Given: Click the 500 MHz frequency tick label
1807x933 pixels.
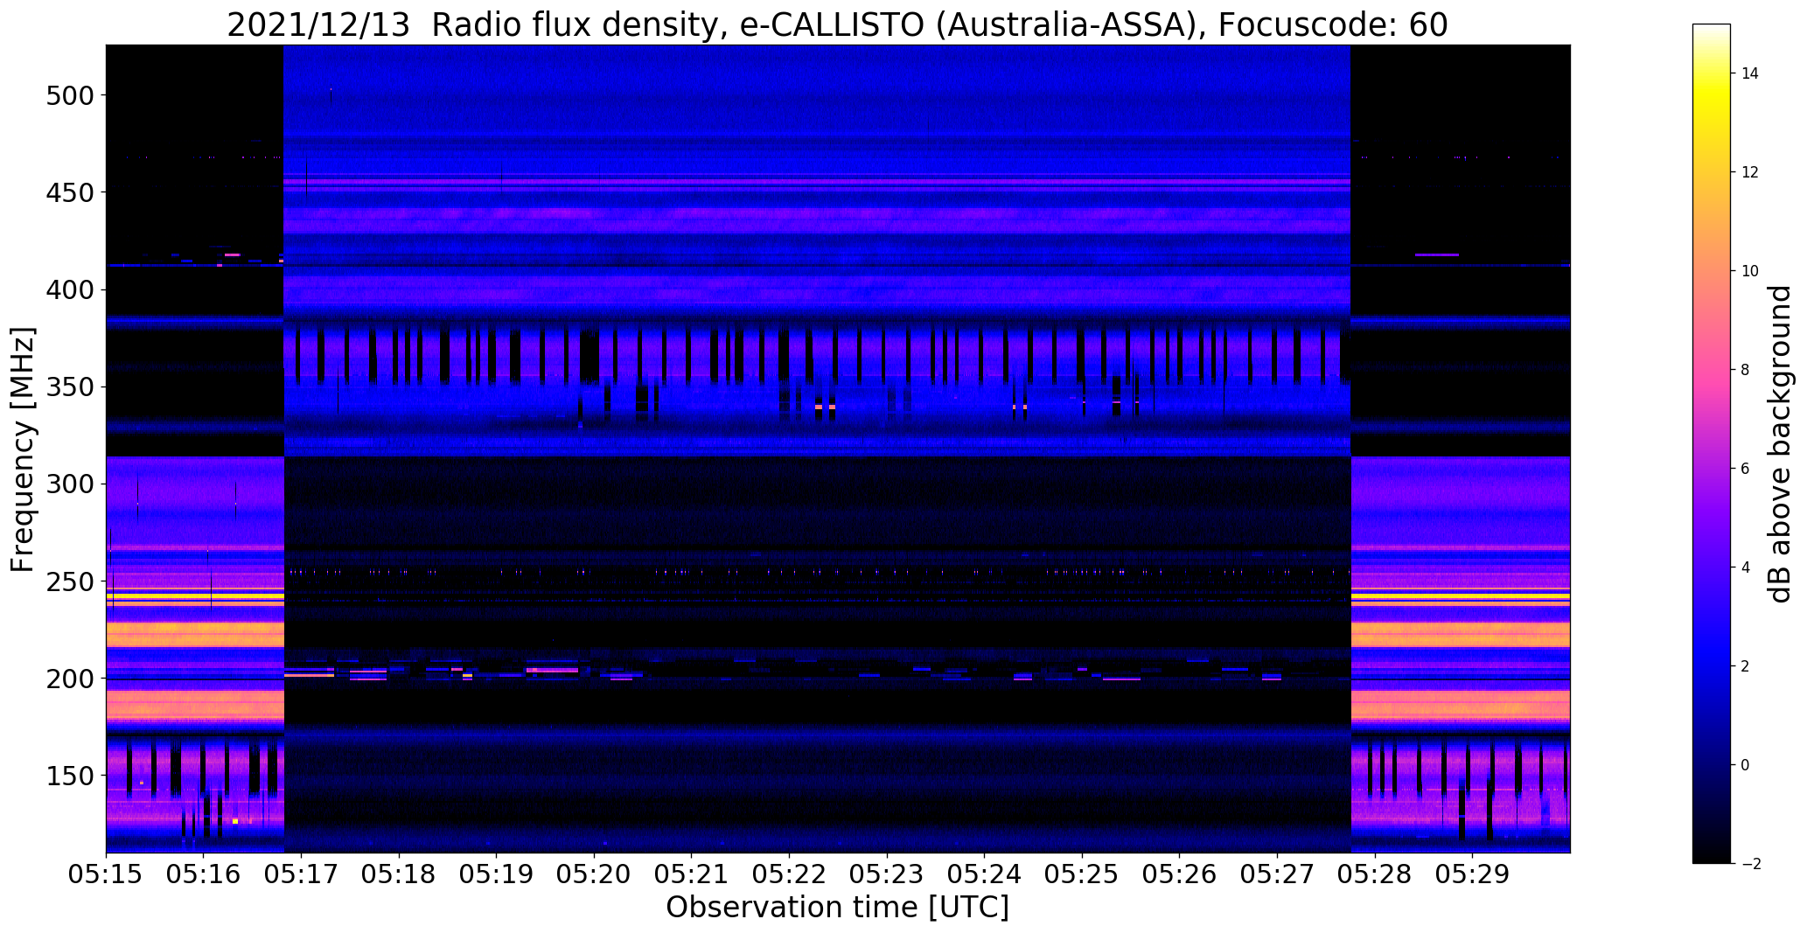Looking at the screenshot, I should click(x=69, y=95).
